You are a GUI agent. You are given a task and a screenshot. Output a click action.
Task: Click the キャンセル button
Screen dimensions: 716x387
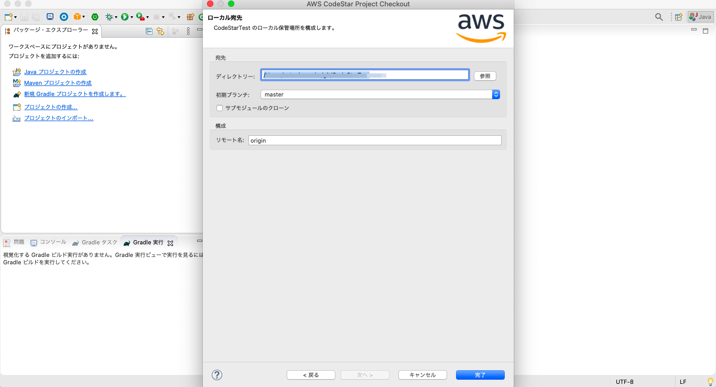(x=422, y=375)
